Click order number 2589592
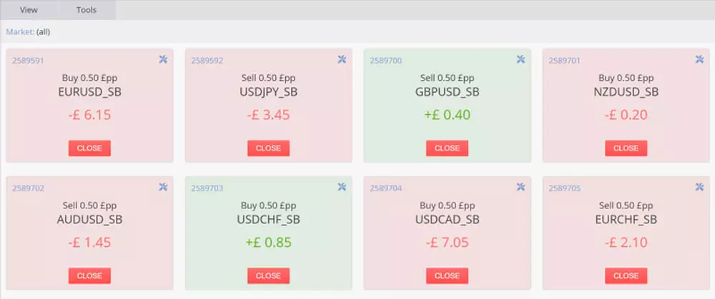This screenshot has height=299, width=715. pyautogui.click(x=207, y=61)
